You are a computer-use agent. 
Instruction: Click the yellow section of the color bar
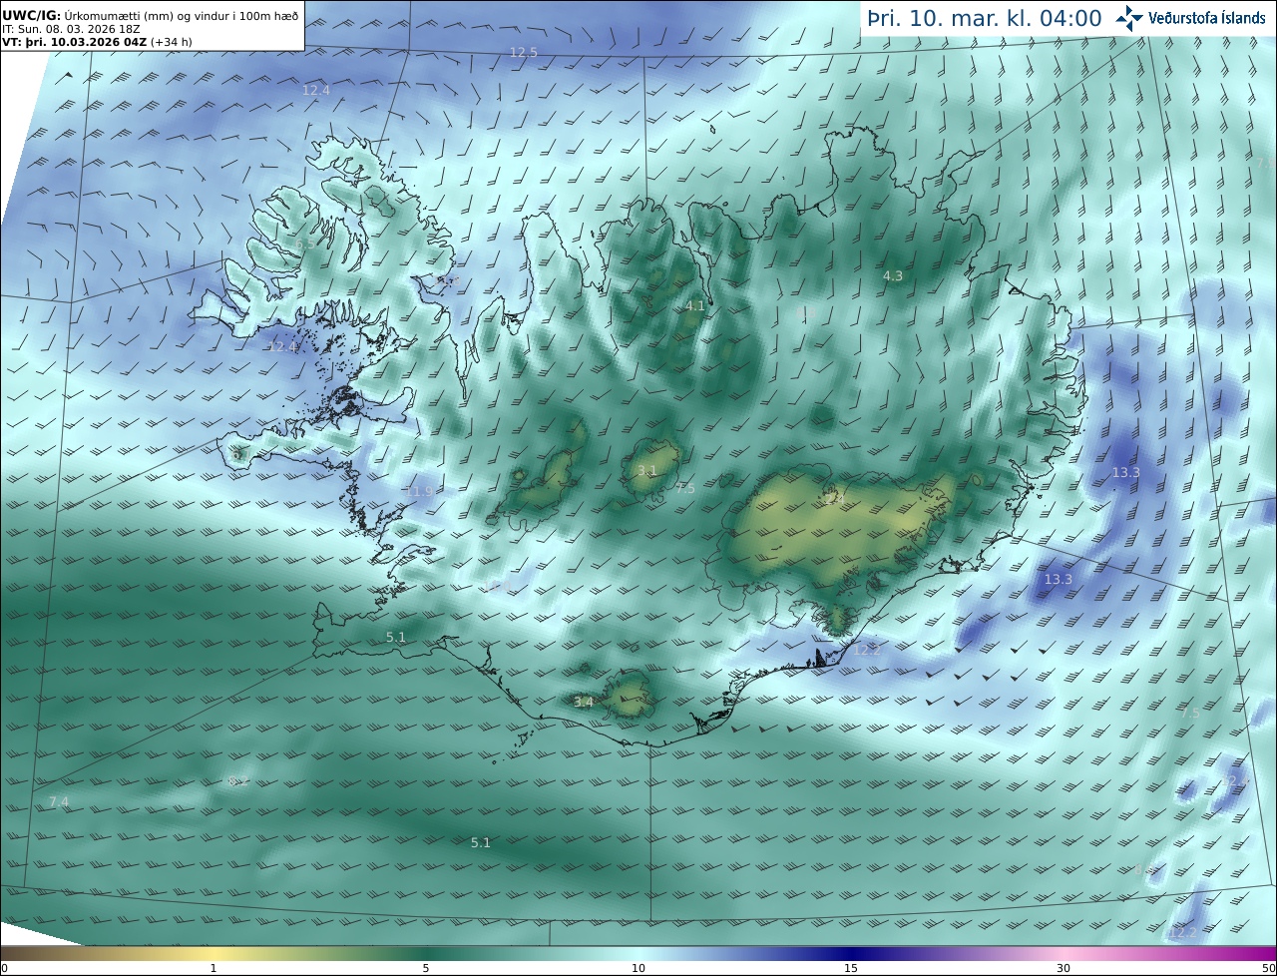point(213,953)
